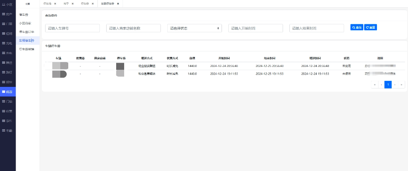Go to the 充电 sidebar item

pos(8,43)
